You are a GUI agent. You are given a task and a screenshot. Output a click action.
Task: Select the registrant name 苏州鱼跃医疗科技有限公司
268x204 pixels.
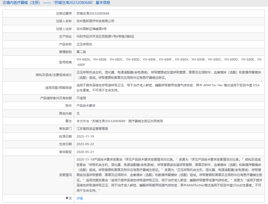96,21
